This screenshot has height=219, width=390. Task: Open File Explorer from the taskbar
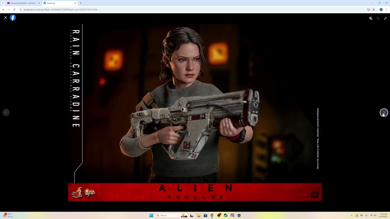[x=198, y=215]
